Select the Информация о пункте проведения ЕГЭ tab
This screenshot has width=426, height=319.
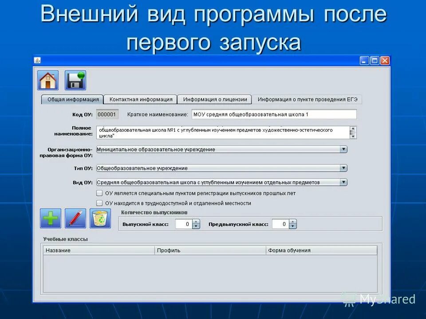point(307,100)
